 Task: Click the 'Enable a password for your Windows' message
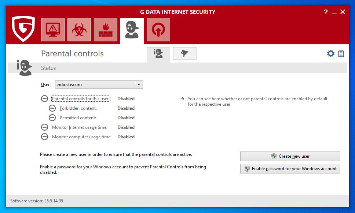[123, 169]
